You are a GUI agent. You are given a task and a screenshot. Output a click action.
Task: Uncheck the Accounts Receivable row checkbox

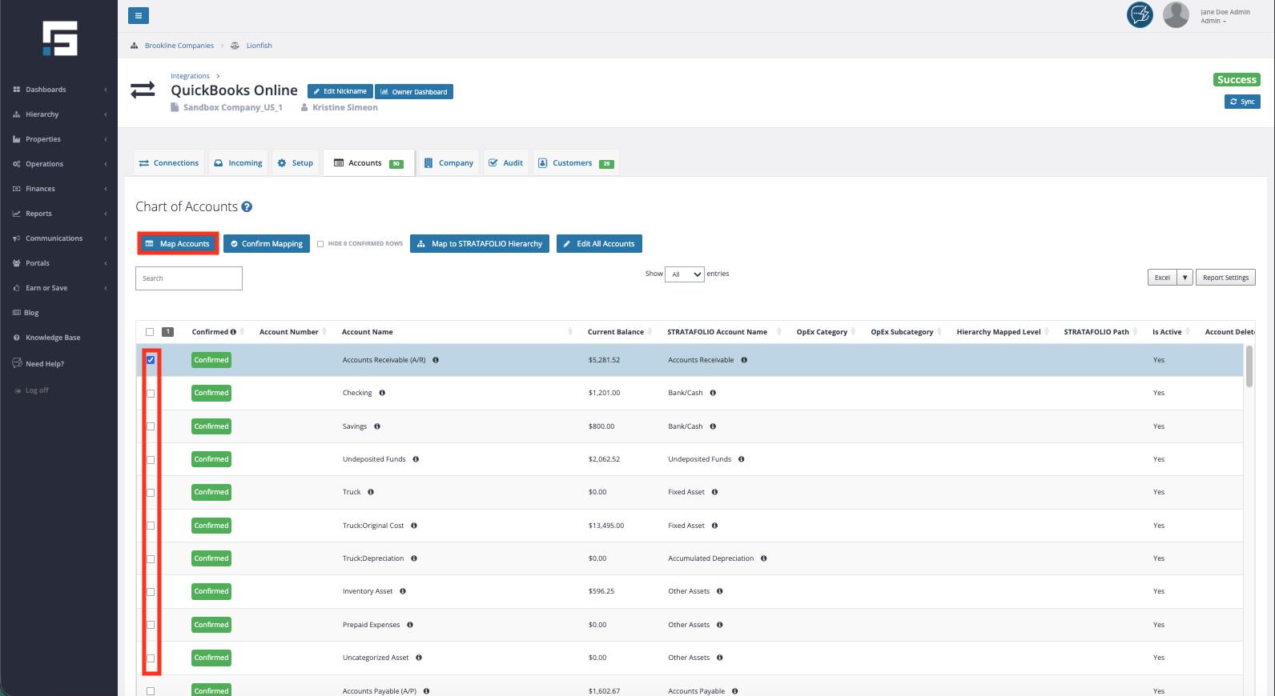point(151,360)
